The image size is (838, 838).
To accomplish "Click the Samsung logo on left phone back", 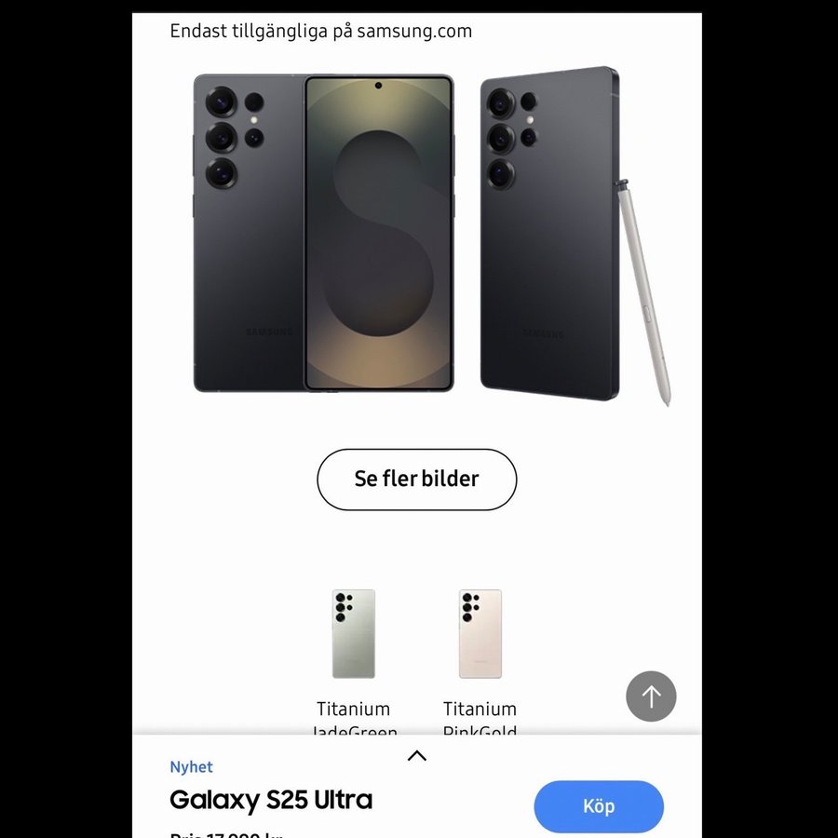I will tap(269, 331).
